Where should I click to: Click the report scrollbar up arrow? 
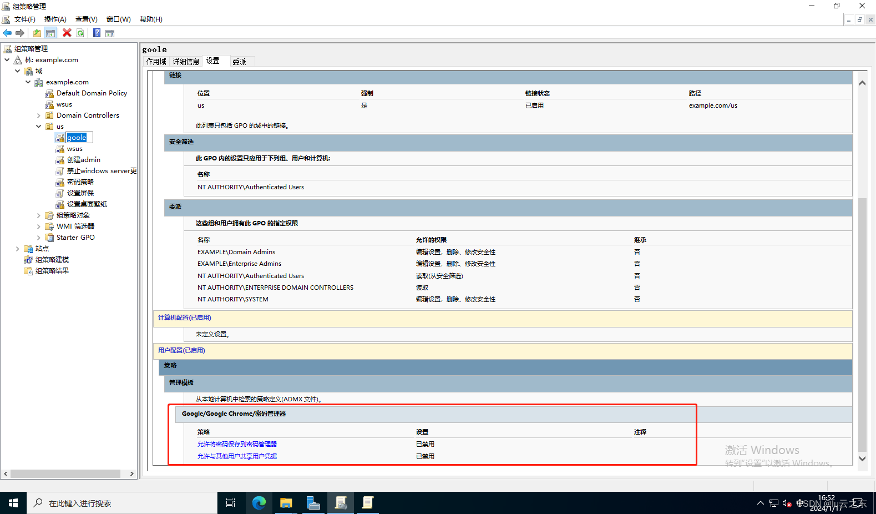click(x=862, y=83)
